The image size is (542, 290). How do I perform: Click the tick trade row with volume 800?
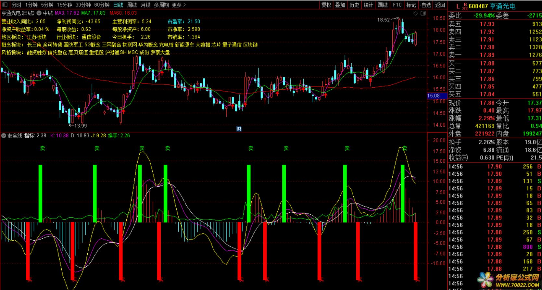pos(495,247)
